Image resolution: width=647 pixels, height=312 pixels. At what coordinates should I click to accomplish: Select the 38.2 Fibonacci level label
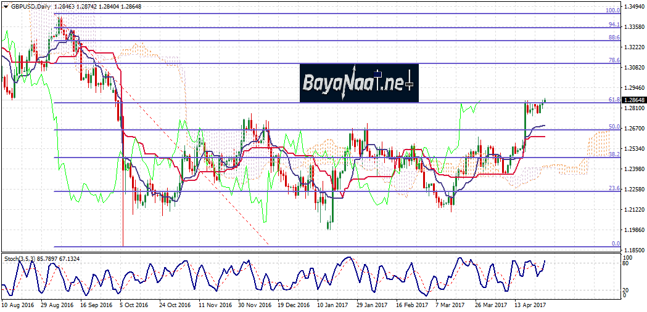pyautogui.click(x=613, y=154)
